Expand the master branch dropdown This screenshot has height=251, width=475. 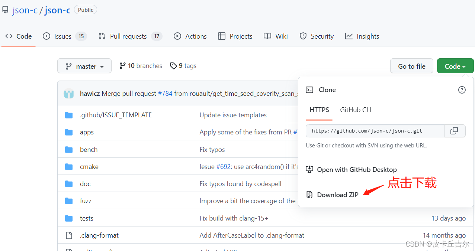[x=84, y=66]
